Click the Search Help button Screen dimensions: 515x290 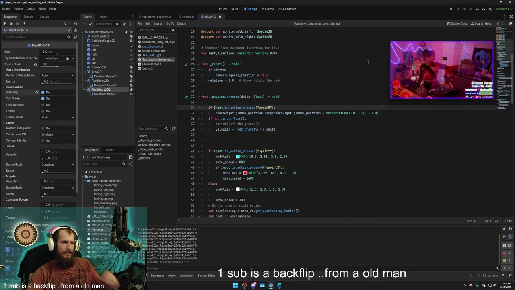[481, 23]
